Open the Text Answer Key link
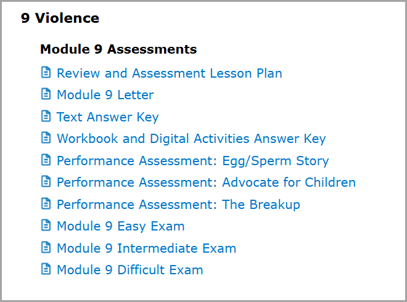Screen dimensions: 407x302 click(x=108, y=117)
